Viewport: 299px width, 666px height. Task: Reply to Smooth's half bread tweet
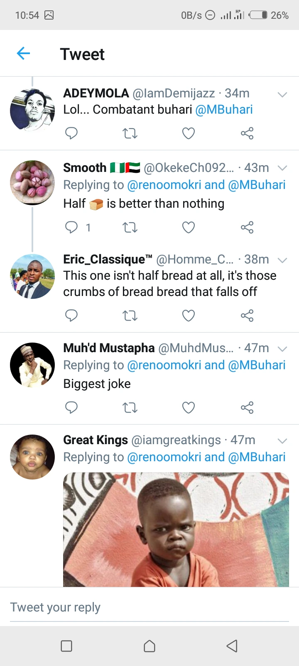tap(71, 227)
